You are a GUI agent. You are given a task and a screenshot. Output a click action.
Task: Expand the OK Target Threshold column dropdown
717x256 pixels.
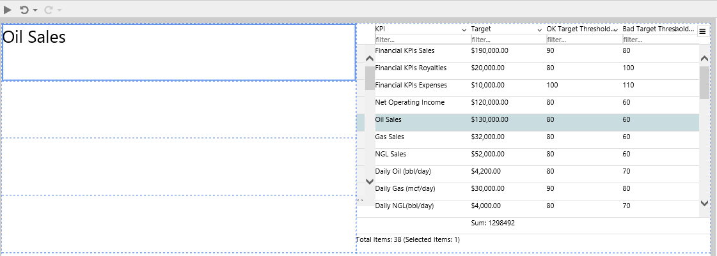[x=615, y=31]
